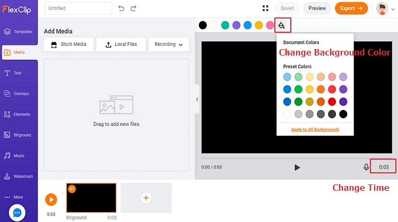Open the Text sidebar tab

[x=13, y=73]
